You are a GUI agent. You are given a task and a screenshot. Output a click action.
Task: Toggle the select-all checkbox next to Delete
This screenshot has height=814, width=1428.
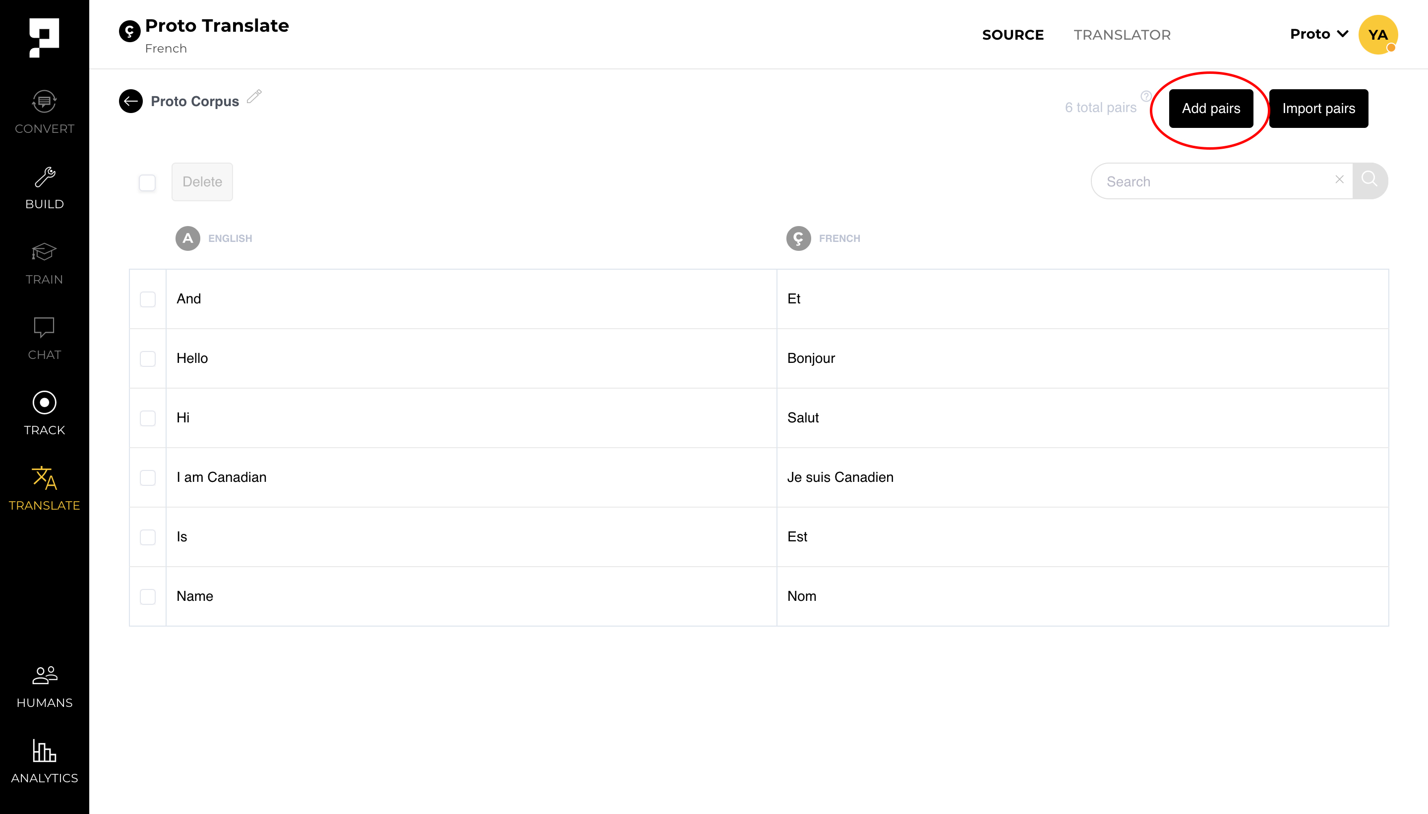coord(147,182)
